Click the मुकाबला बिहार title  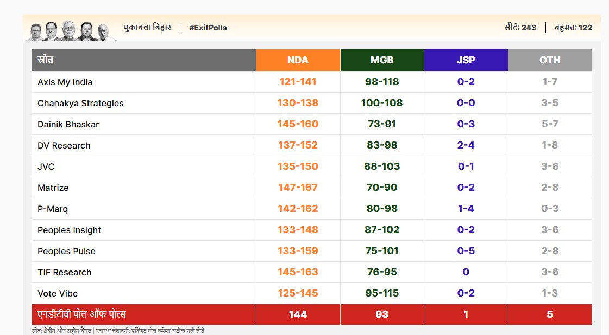(x=147, y=28)
